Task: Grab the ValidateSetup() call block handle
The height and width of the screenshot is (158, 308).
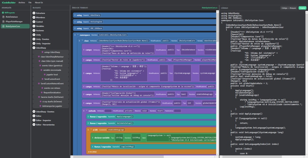Action: [x=88, y=123]
